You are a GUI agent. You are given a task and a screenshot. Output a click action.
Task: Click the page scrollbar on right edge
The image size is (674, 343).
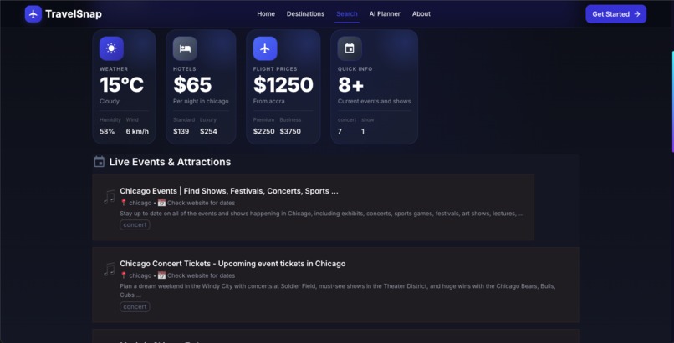click(672, 101)
